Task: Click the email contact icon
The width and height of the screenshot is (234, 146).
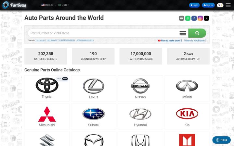Action: click(181, 18)
